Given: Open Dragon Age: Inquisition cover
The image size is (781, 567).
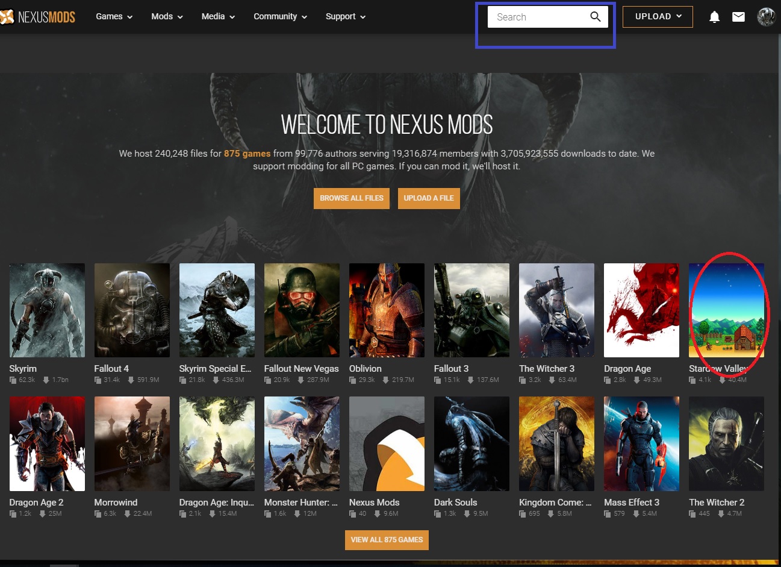Looking at the screenshot, I should 217,443.
